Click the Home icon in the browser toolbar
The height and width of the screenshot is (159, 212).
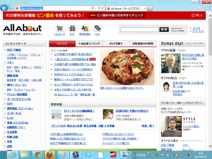pyautogui.click(x=198, y=8)
